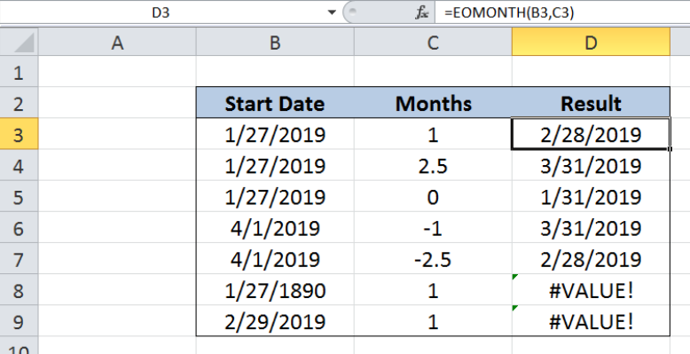This screenshot has width=690, height=354.
Task: Select column C header
Action: (433, 43)
